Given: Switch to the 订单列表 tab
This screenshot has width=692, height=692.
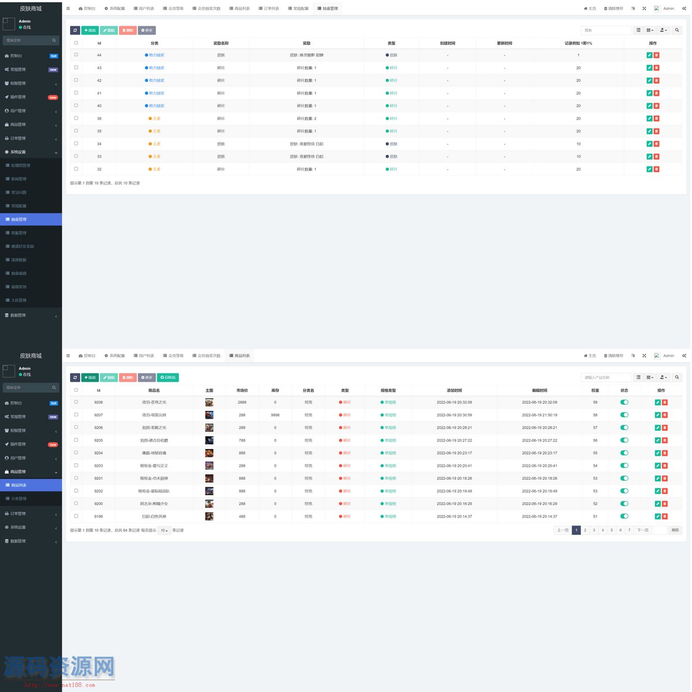Looking at the screenshot, I should [269, 8].
